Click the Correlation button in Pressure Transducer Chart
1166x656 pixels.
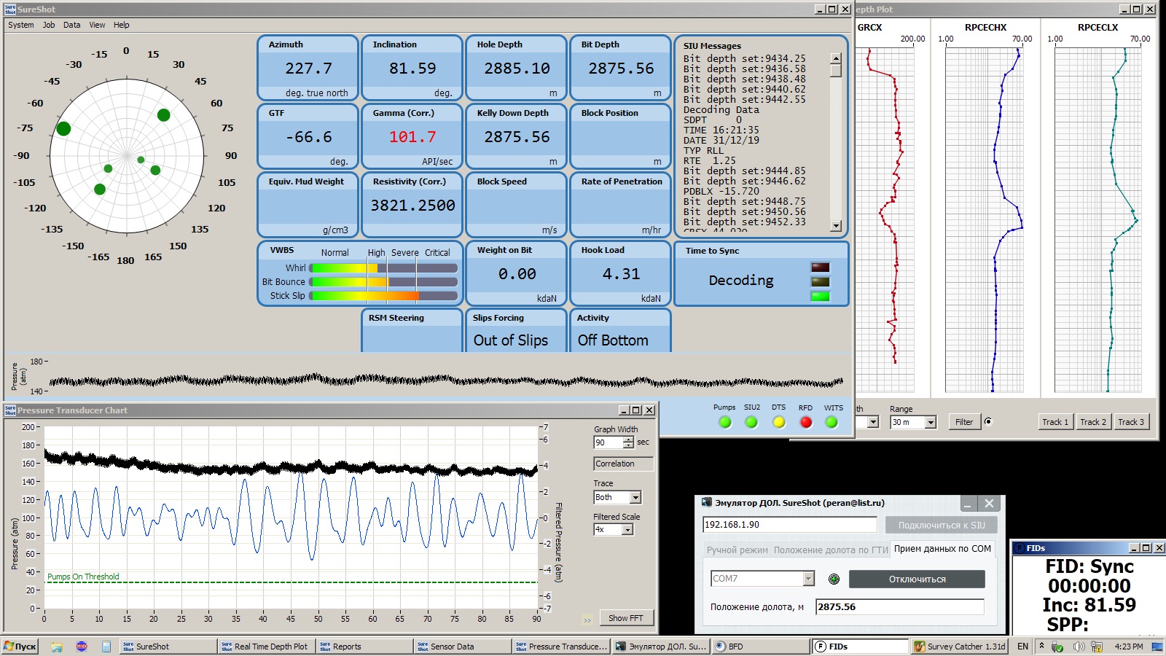pyautogui.click(x=623, y=464)
